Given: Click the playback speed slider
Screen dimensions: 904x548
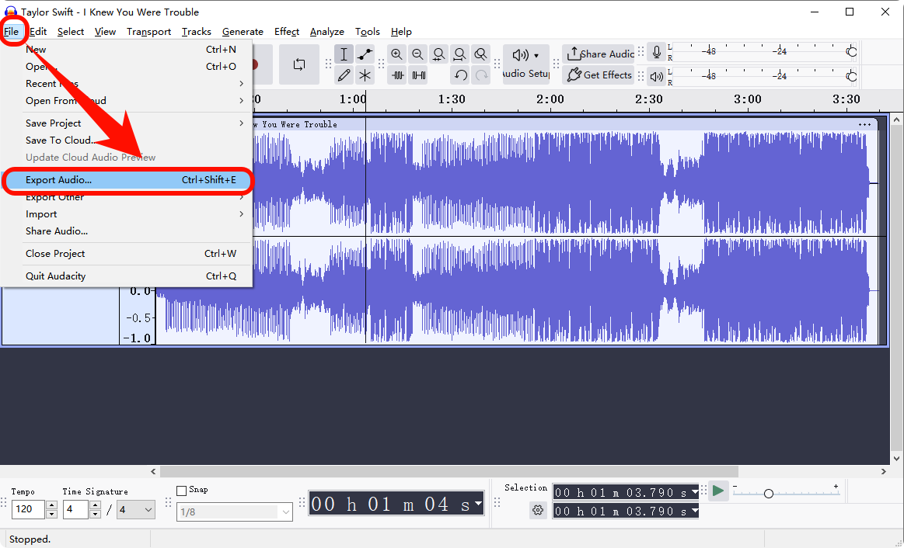Looking at the screenshot, I should 768,494.
